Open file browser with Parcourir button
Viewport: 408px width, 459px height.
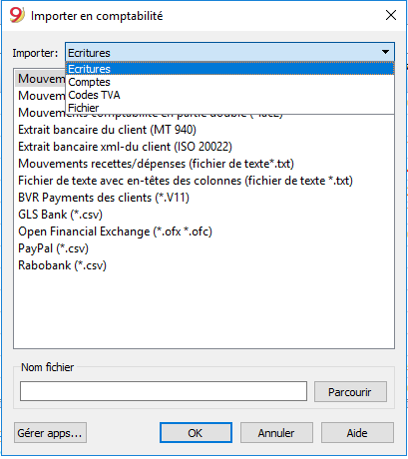(x=350, y=391)
